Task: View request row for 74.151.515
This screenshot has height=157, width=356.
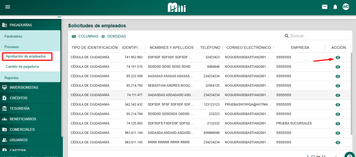Action: click(338, 67)
